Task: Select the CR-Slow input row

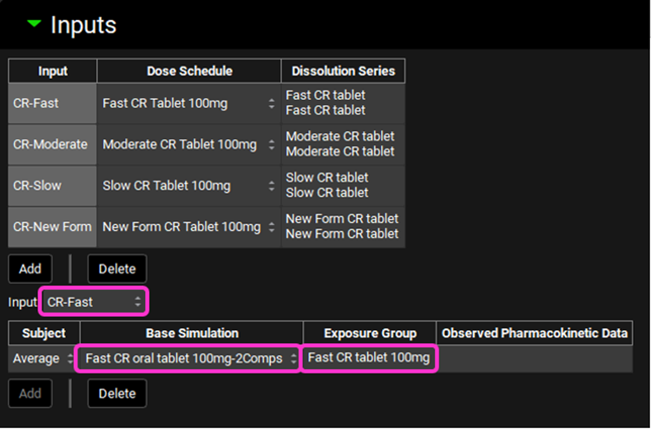Action: (x=52, y=185)
